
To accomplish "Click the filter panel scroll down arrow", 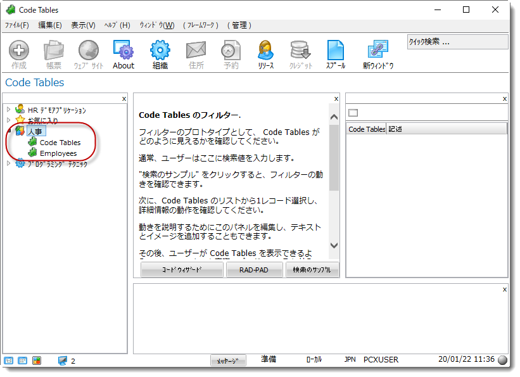I will [x=334, y=245].
